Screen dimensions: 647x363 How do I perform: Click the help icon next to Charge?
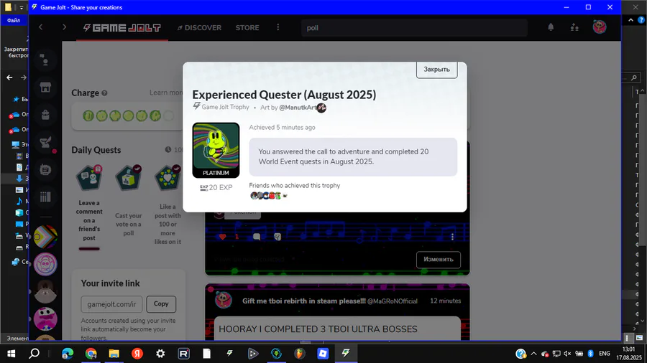click(104, 93)
